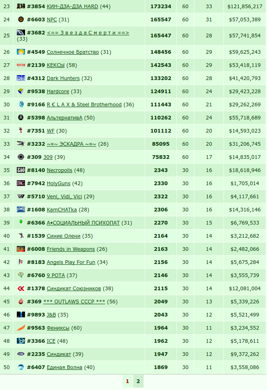Click the КИН-ДЗА-ДЗА HARD syndicate emblem icon
Image resolution: width=267 pixels, height=390 pixels.
pos(21,6)
